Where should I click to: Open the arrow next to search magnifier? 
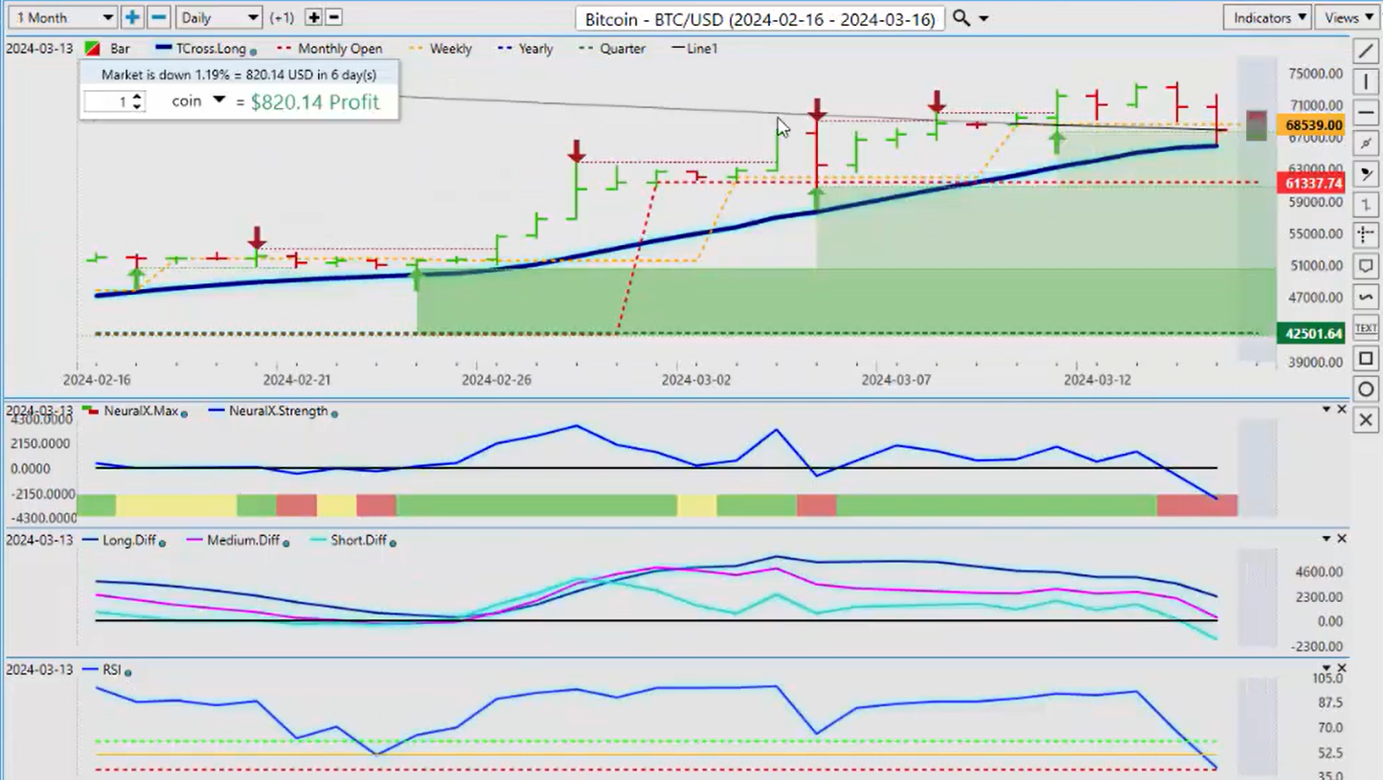pyautogui.click(x=984, y=18)
